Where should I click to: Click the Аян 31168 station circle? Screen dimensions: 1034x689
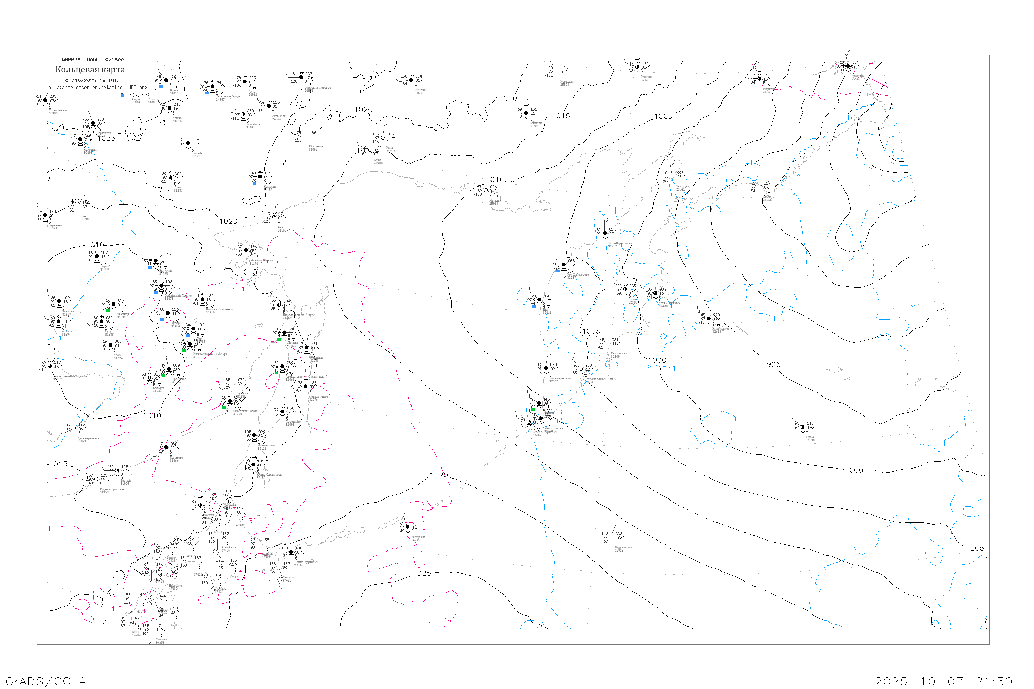coord(274,217)
